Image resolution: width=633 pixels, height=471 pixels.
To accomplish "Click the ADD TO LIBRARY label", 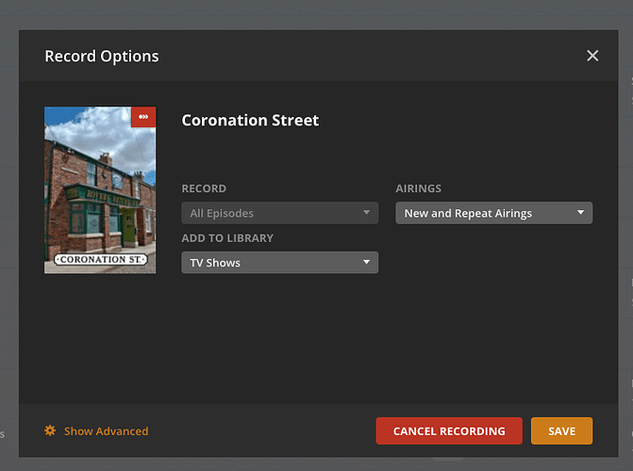I will [227, 238].
